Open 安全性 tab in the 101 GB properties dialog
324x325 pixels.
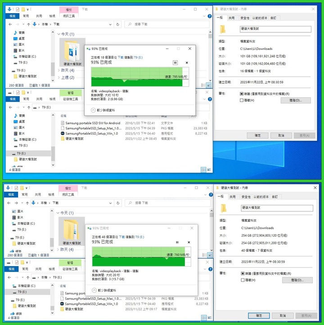245,18
